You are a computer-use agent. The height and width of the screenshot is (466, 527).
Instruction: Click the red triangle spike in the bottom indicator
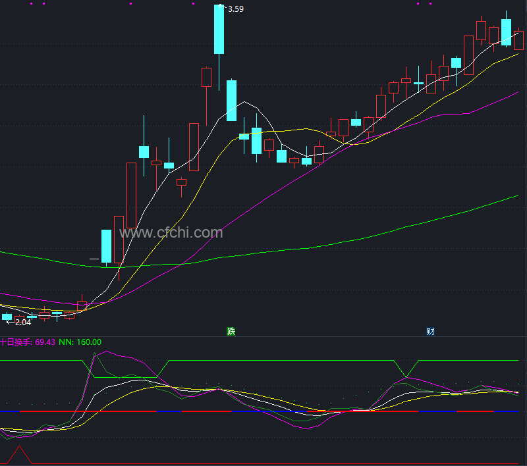(x=20, y=455)
